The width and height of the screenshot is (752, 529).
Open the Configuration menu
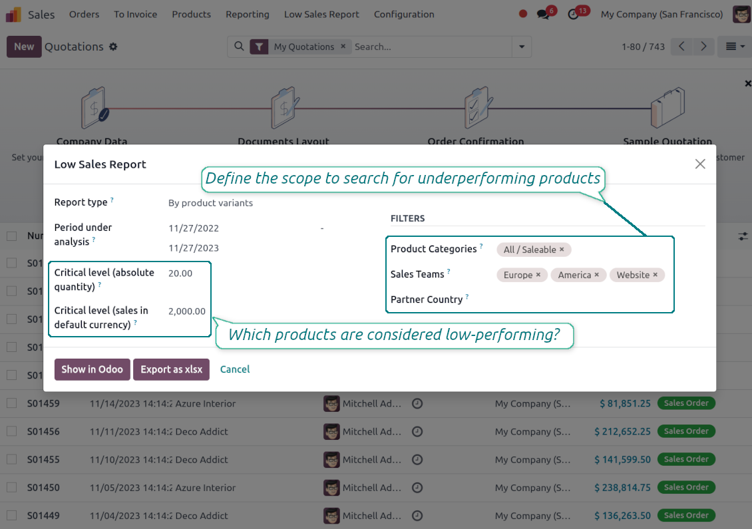point(404,15)
